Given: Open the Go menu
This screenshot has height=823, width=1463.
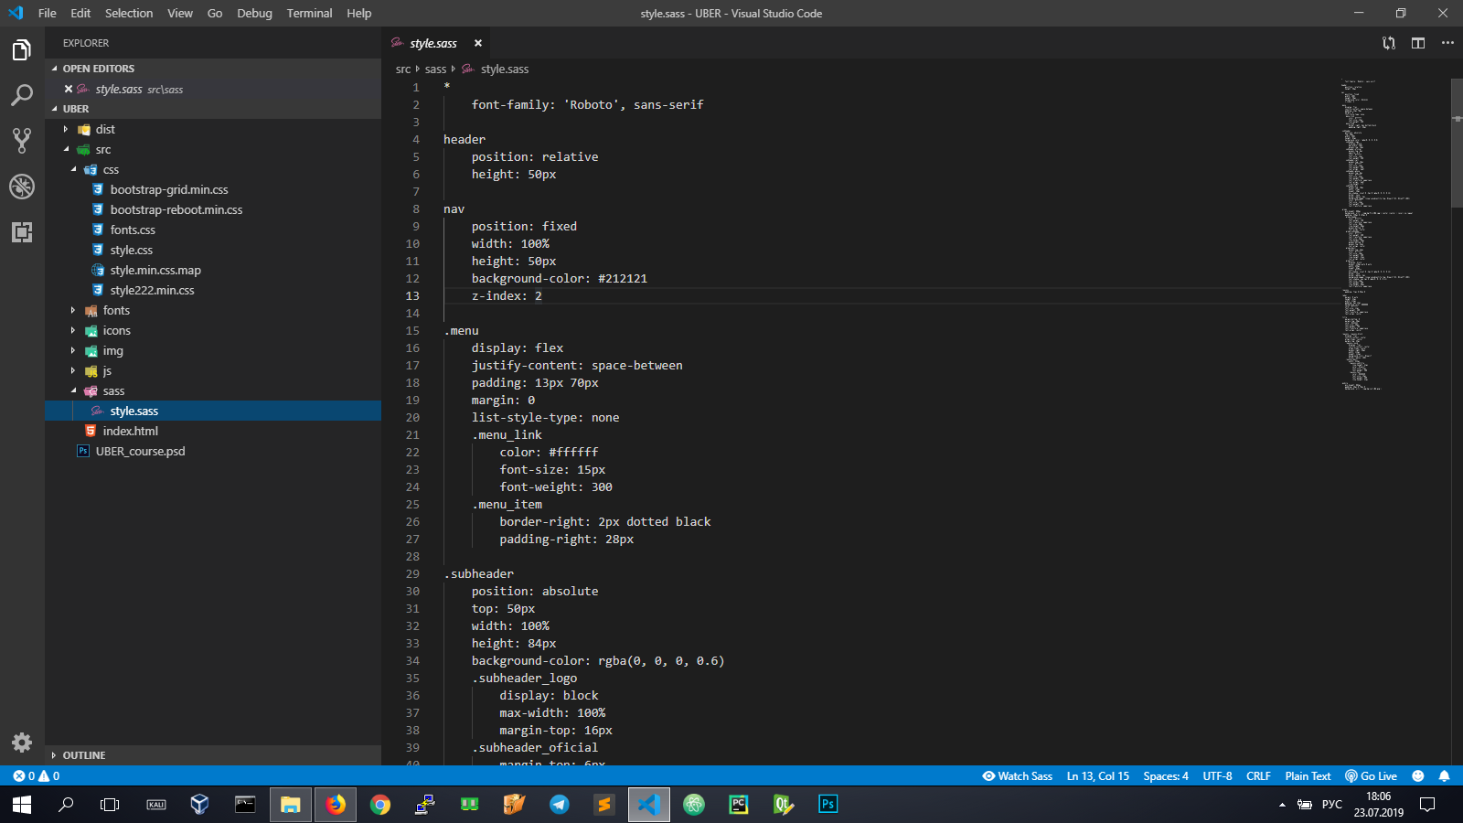Looking at the screenshot, I should [x=215, y=13].
